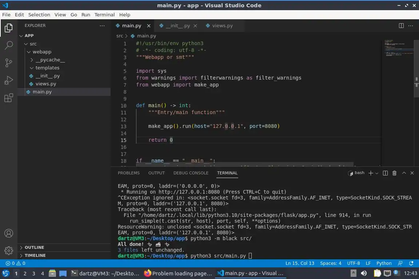Close the __init__.py editor tab
The height and width of the screenshot is (279, 419).
click(x=195, y=26)
